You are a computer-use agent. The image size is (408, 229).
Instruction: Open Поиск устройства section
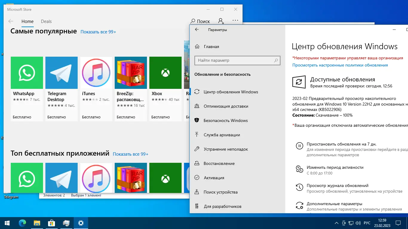point(237,192)
